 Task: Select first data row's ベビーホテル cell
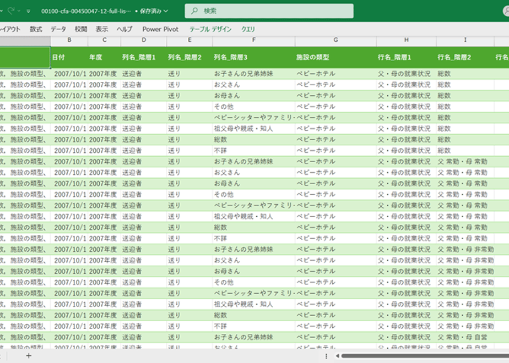click(x=335, y=74)
